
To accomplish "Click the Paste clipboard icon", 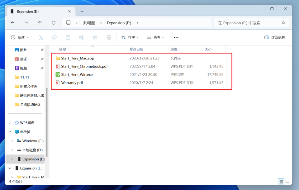I will tap(68, 37).
